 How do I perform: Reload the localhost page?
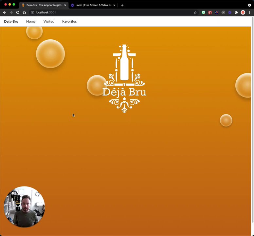tap(18, 12)
